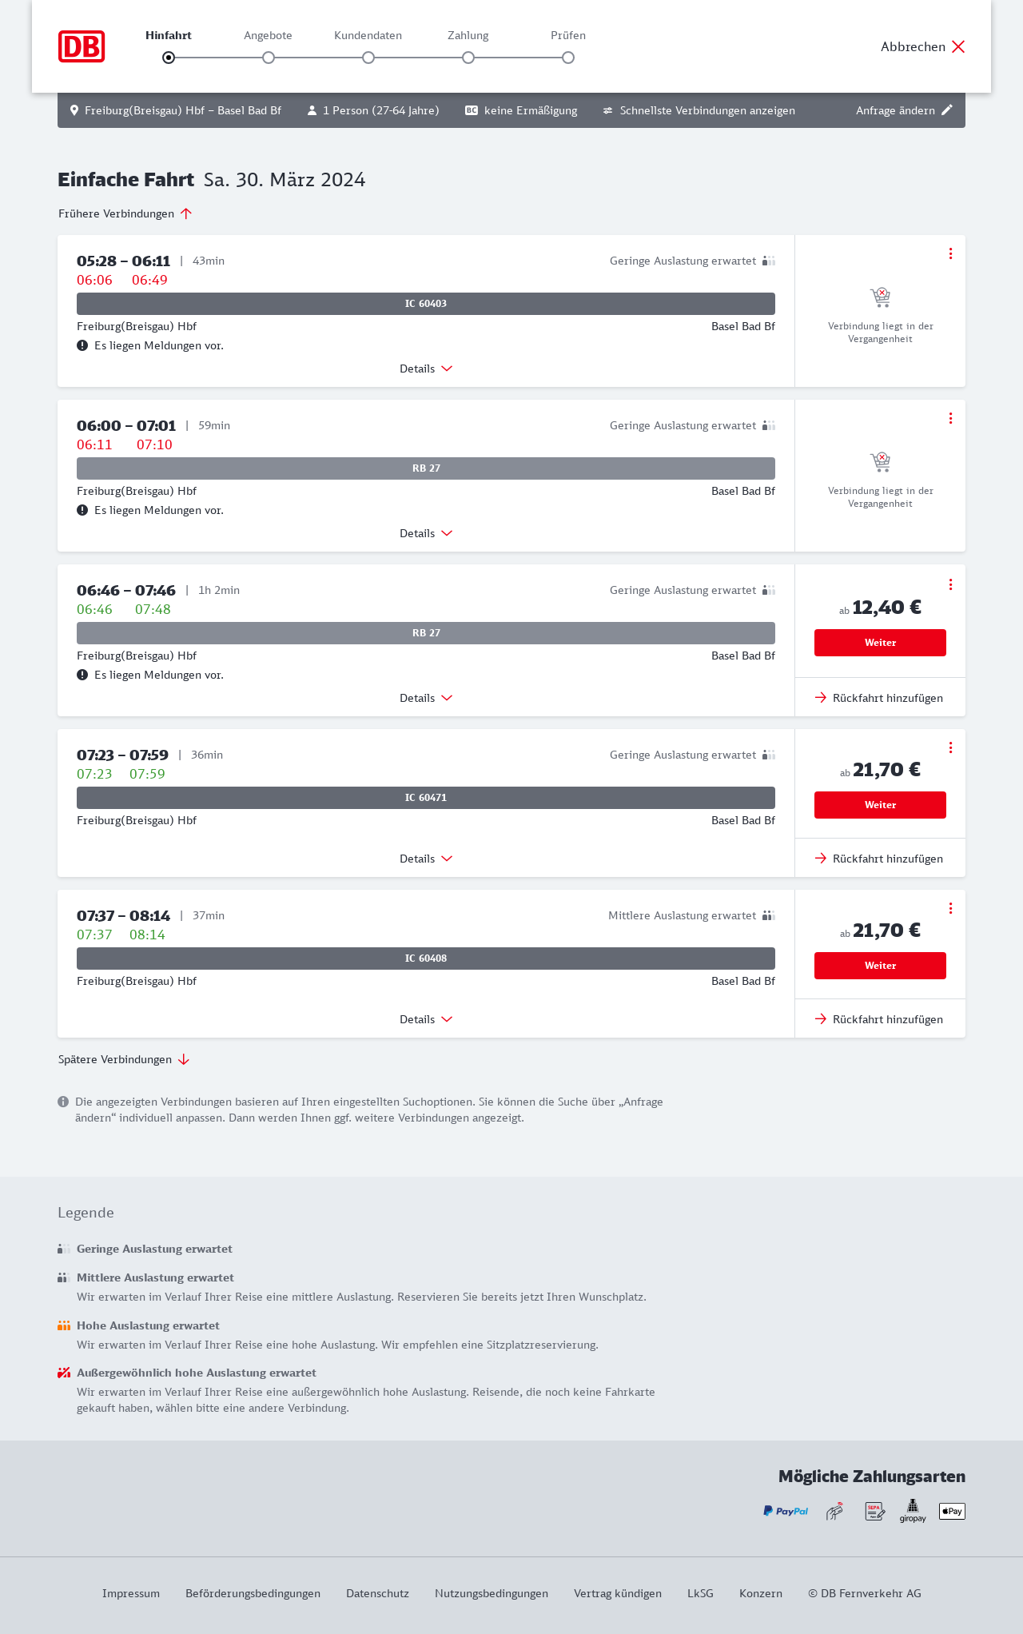Open three-dot menu for IC 60408 connection
This screenshot has height=1634, width=1023.
point(950,908)
